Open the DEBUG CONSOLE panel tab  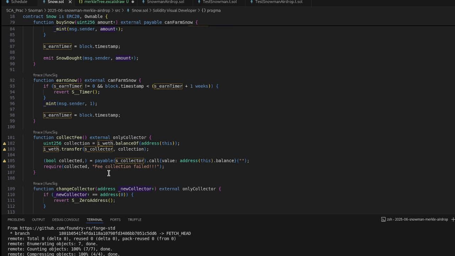pos(65,219)
